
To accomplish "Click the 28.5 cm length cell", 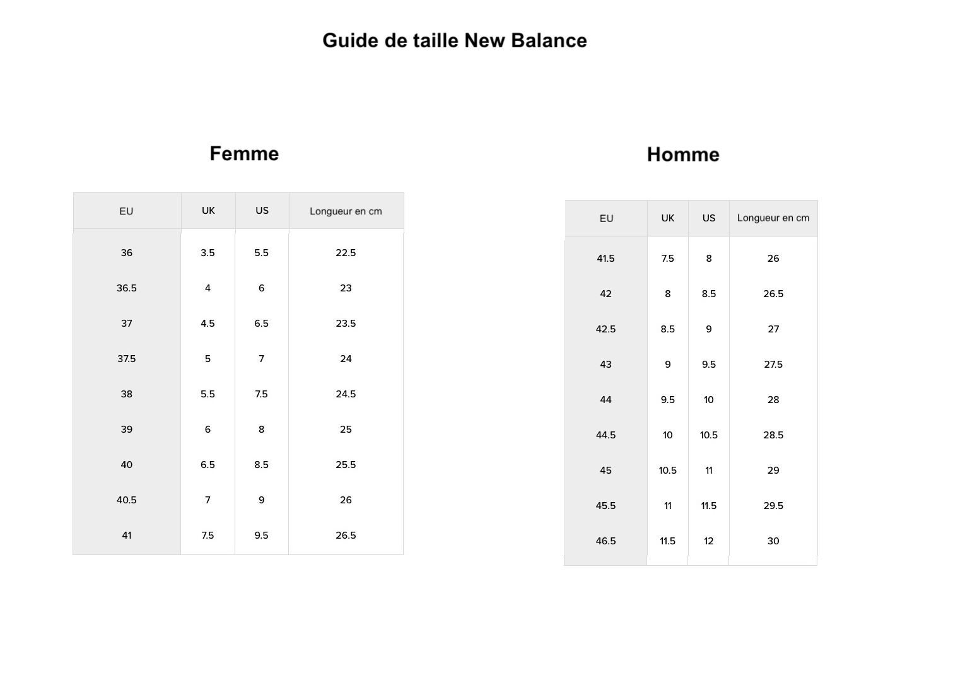I will [x=773, y=435].
